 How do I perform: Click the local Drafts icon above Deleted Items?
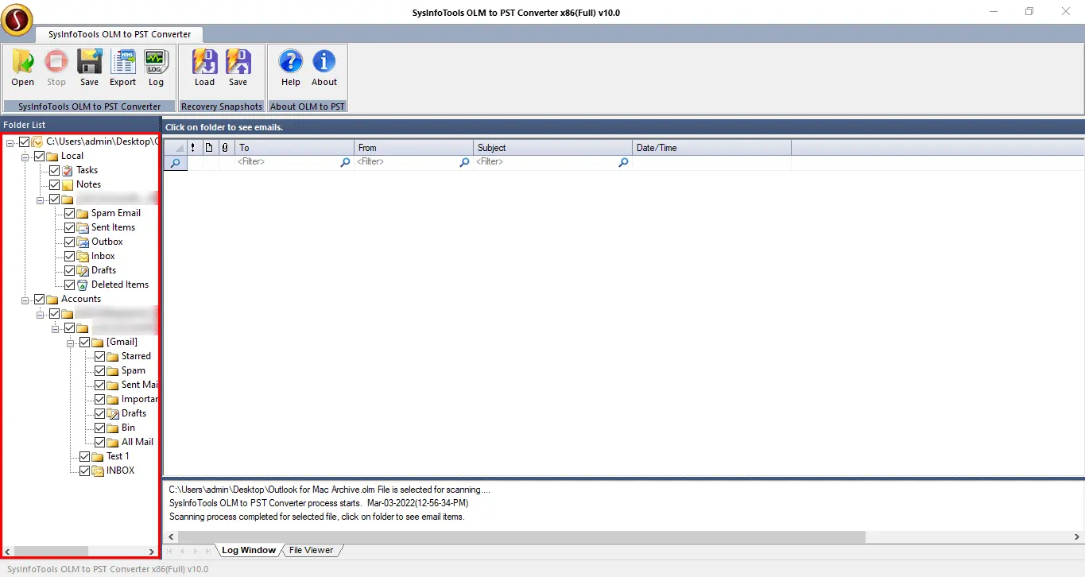(83, 270)
